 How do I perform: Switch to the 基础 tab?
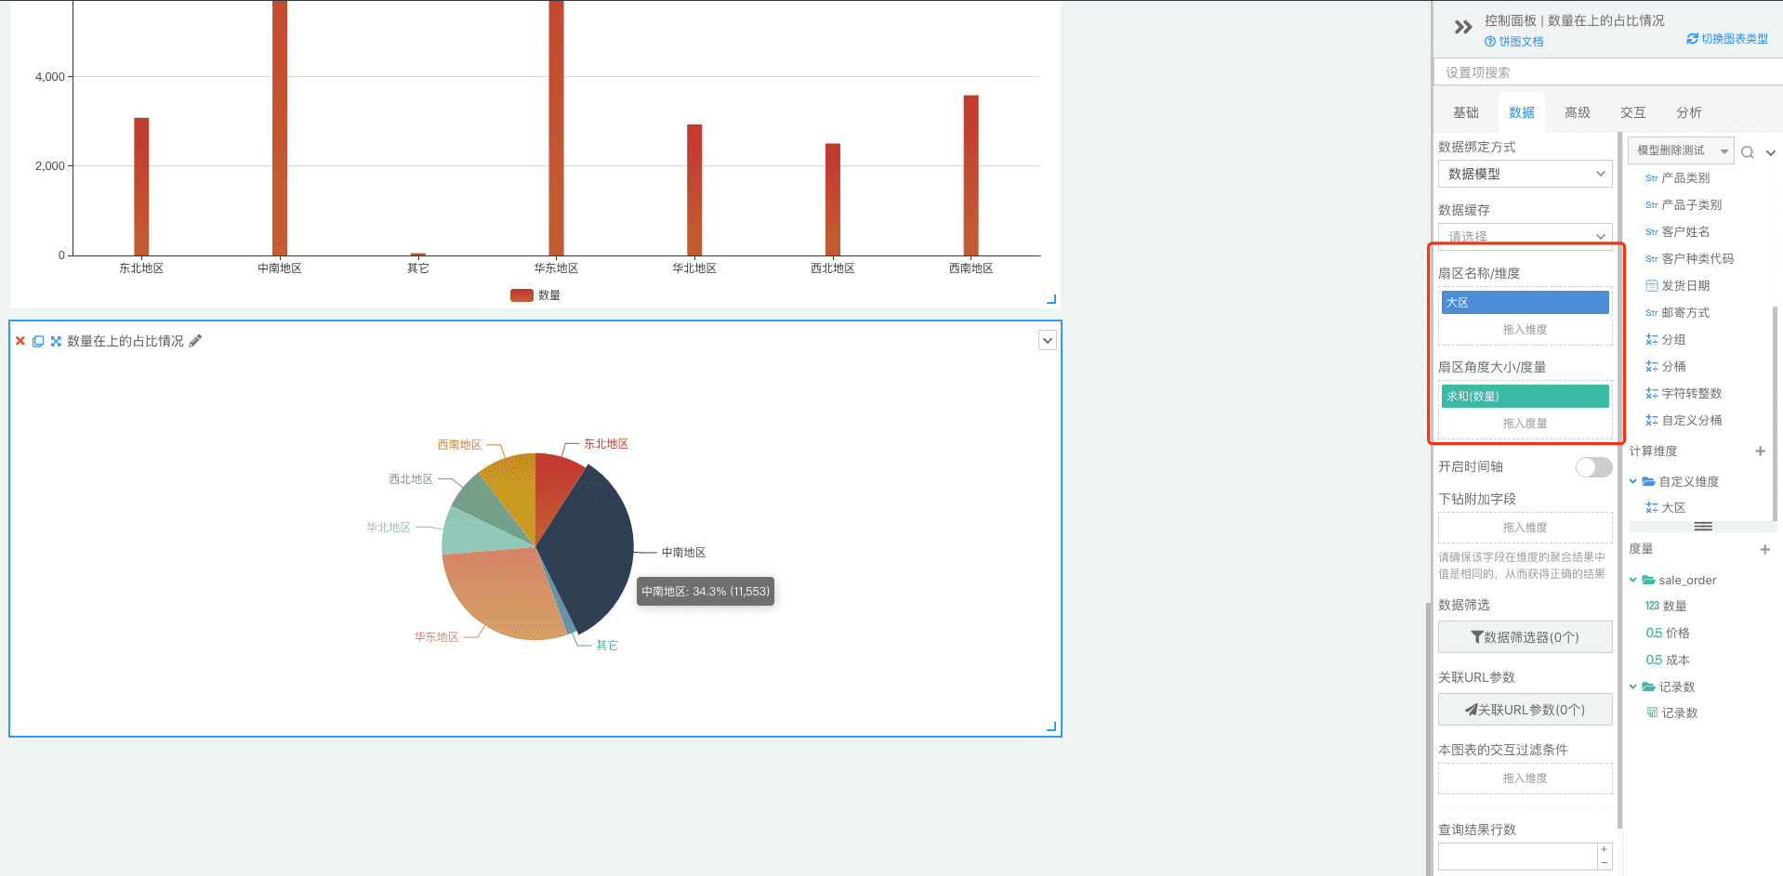pyautogui.click(x=1465, y=112)
